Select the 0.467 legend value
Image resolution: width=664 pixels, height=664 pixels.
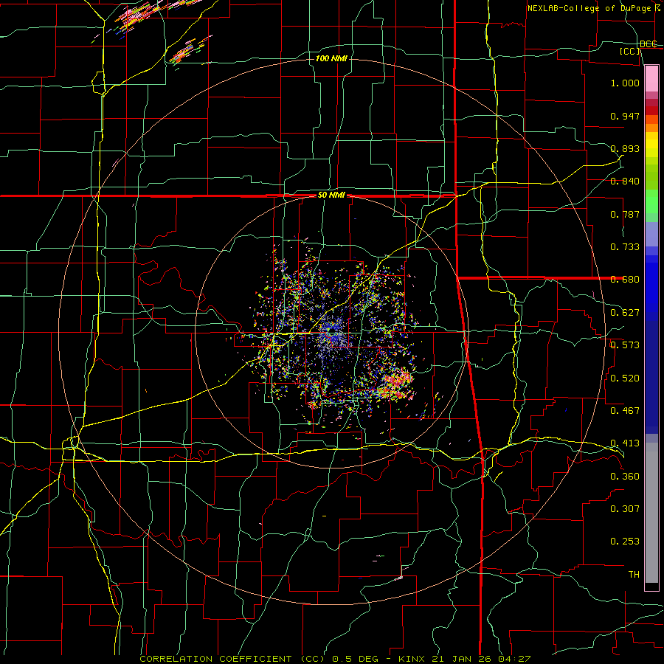[625, 411]
